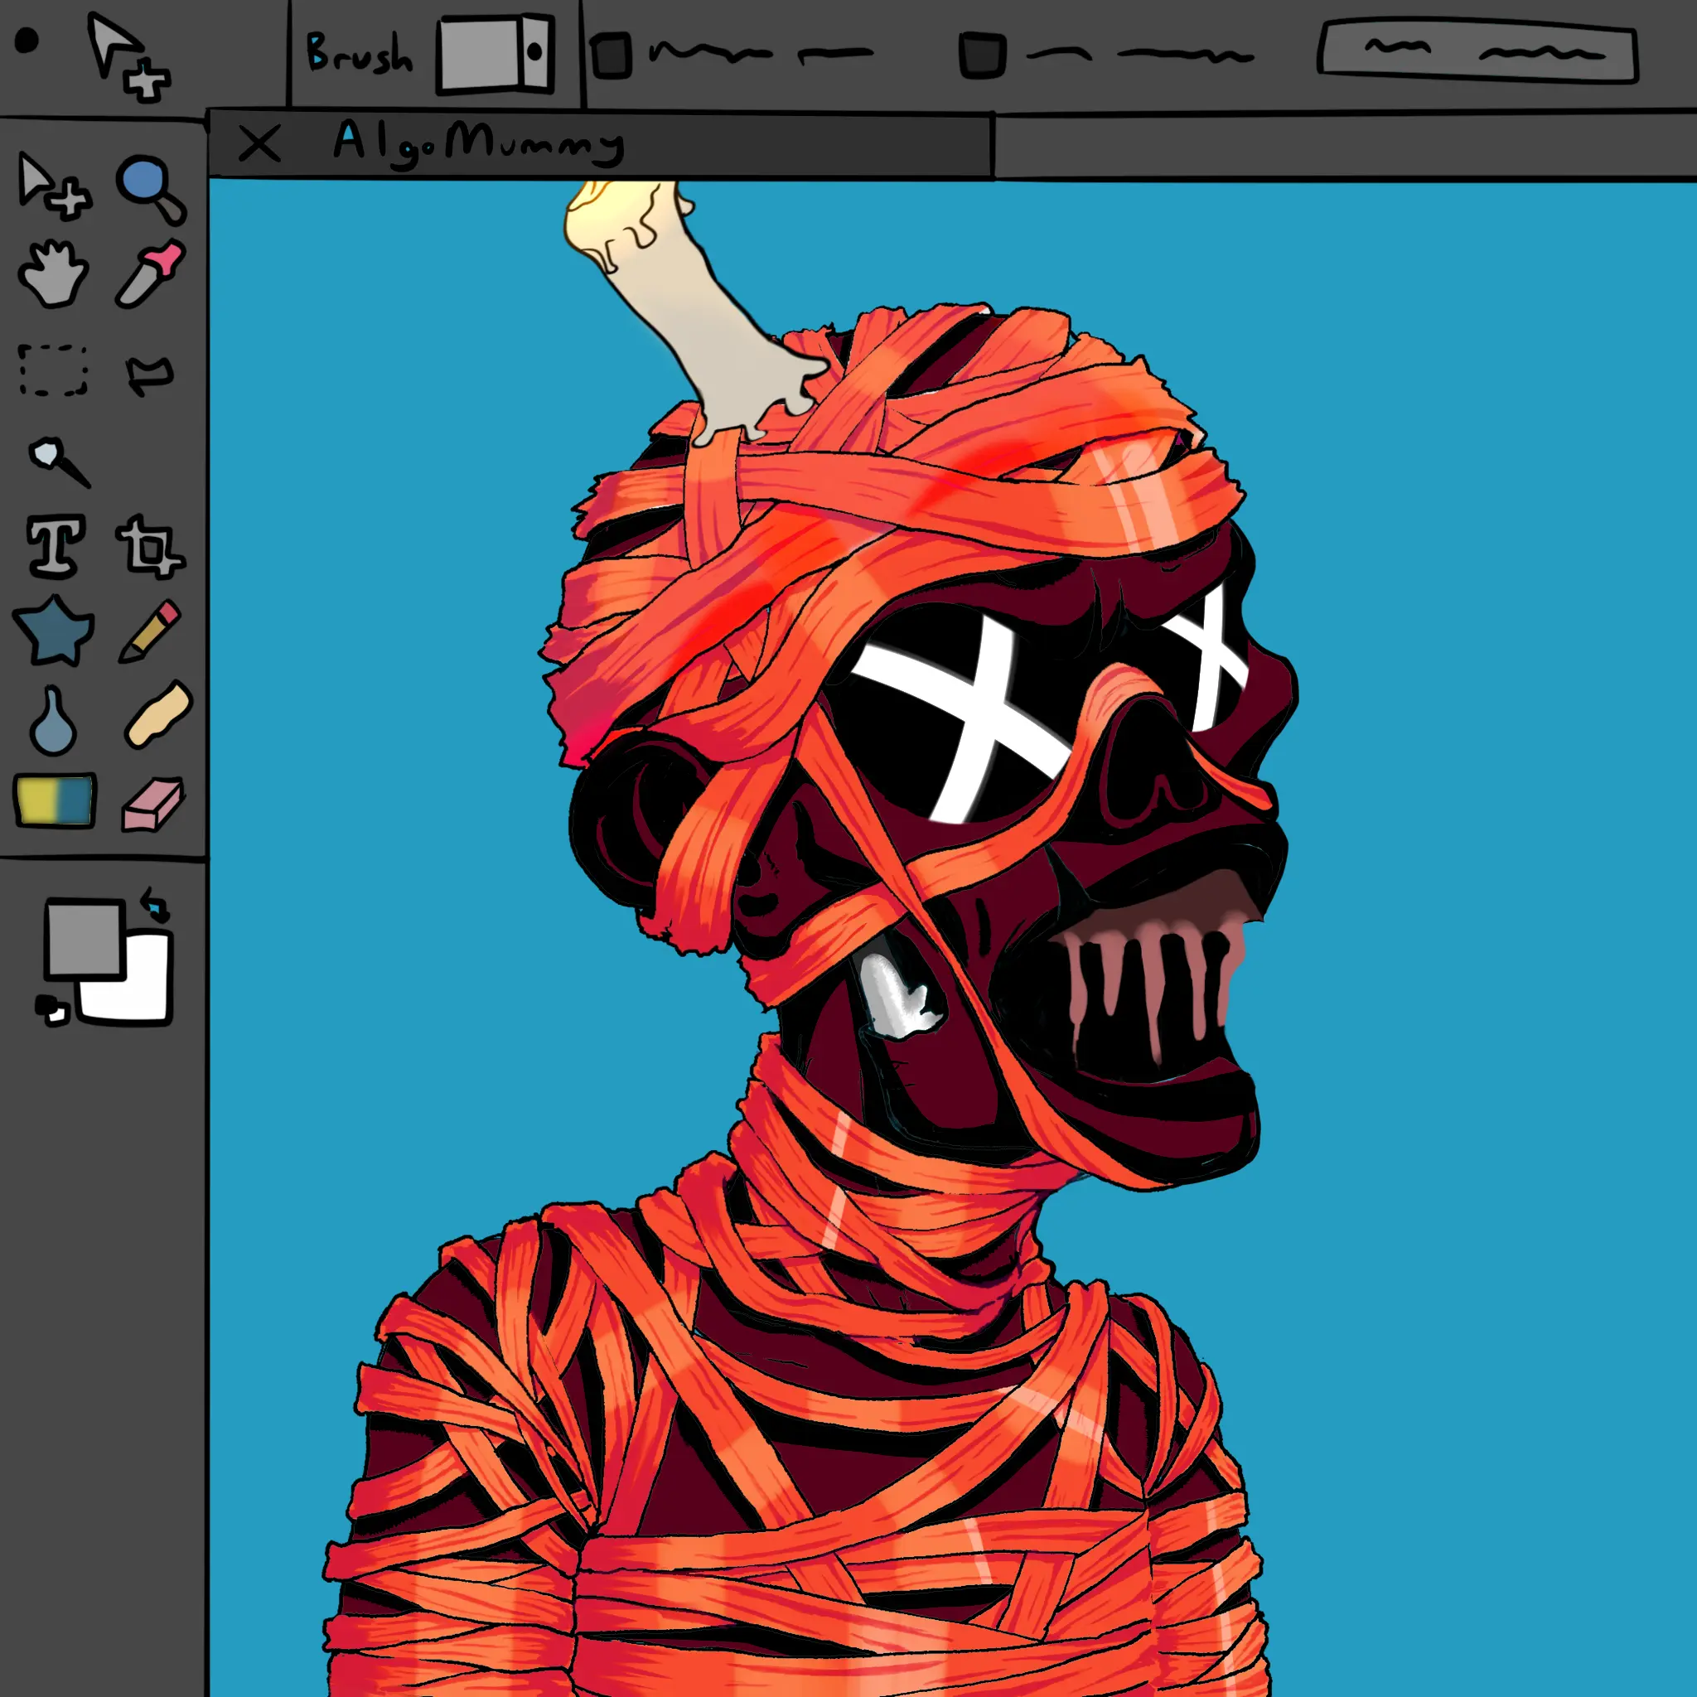1697x1697 pixels.
Task: Select the star Shape tool
Action: (54, 631)
